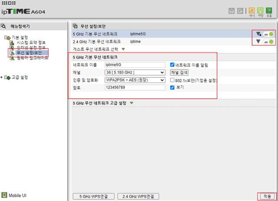Click the 5 GHz WPS연결 button
Image resolution: width=278 pixels, height=201 pixels.
(94, 196)
